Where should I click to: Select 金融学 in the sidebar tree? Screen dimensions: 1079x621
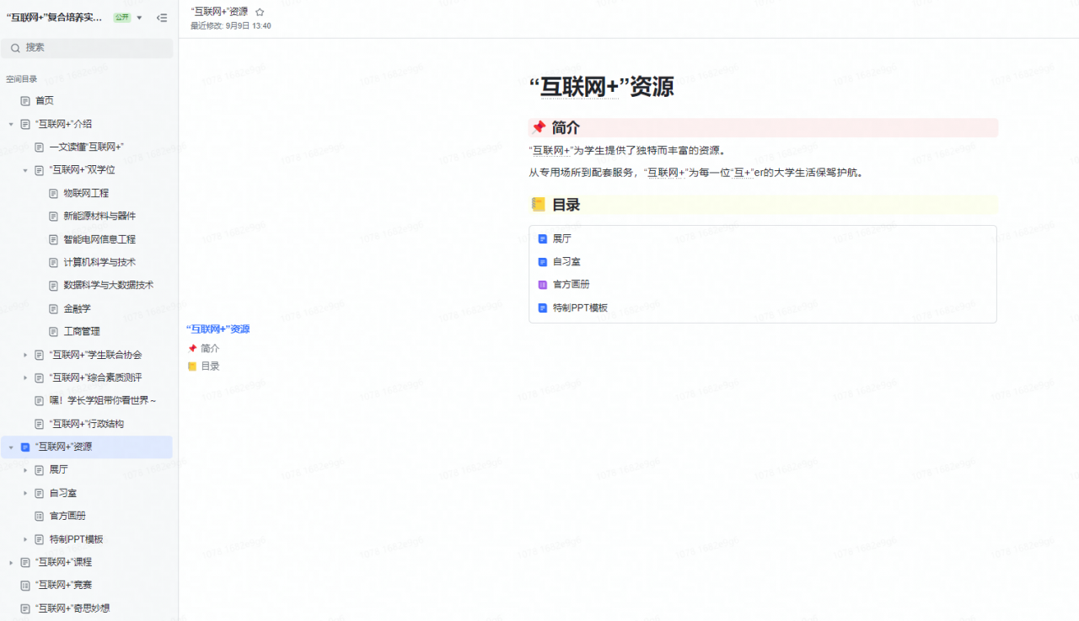coord(77,308)
